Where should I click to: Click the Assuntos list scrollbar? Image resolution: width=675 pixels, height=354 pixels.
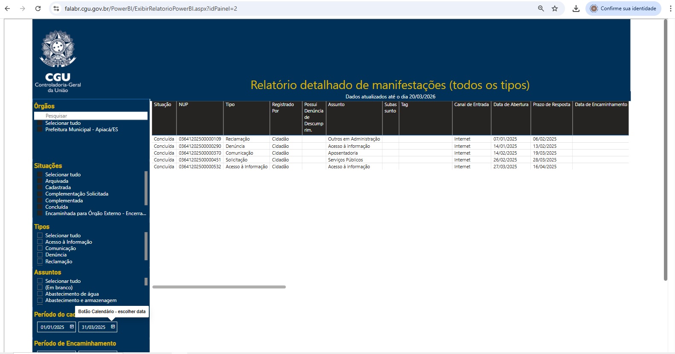(146, 282)
